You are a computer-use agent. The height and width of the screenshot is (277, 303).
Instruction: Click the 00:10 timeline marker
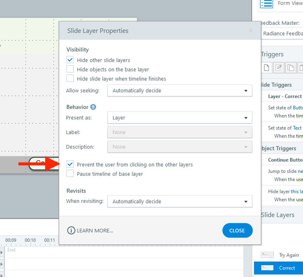click(x=30, y=240)
